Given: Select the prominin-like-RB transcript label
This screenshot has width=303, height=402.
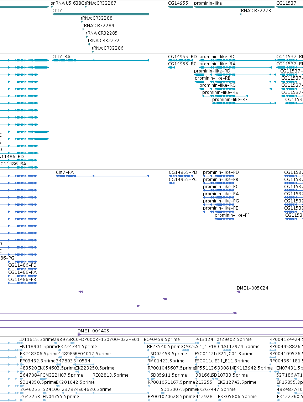Looking at the screenshot, I should pyautogui.click(x=213, y=78).
